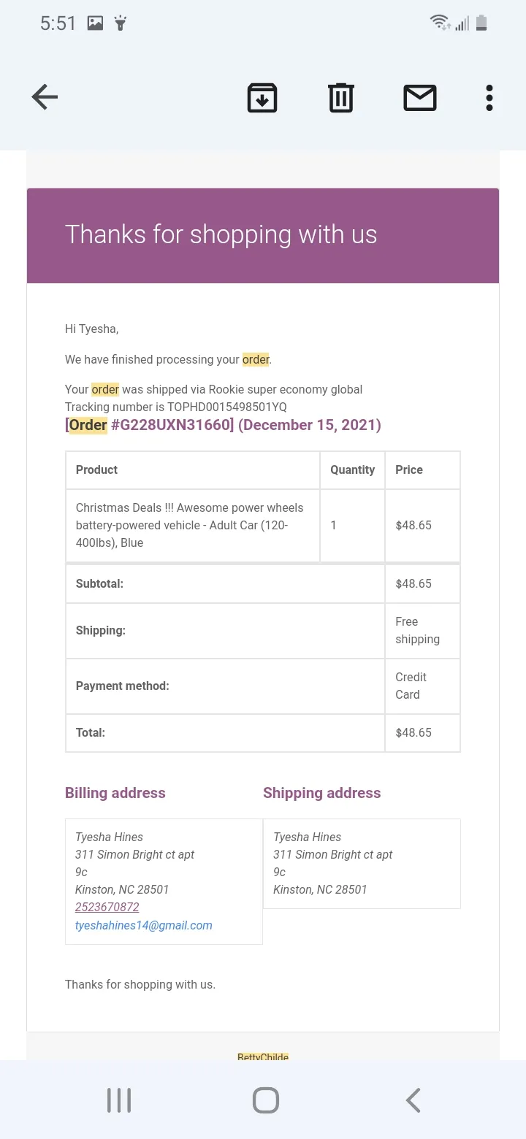This screenshot has height=1139, width=526.
Task: Tap the Shipping address heading
Action: pos(322,793)
